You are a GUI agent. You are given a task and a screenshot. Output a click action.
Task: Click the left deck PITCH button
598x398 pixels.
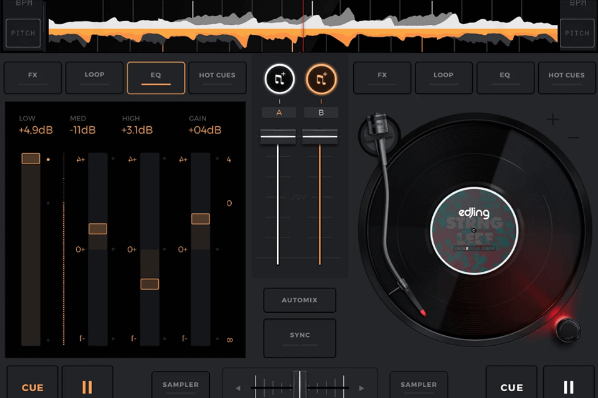[23, 33]
